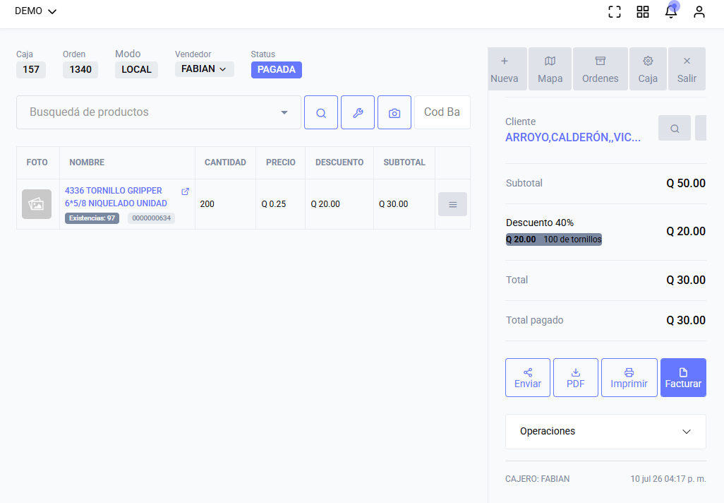
Task: Click the Total pagado label
Action: pyautogui.click(x=535, y=320)
